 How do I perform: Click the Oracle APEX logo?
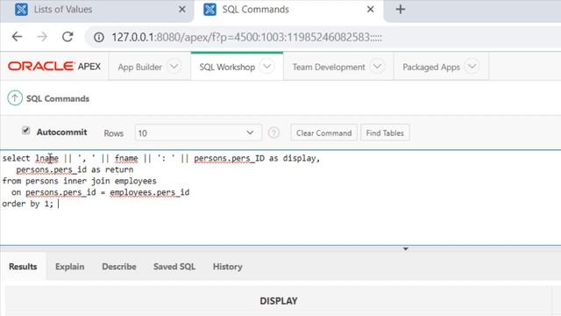click(54, 67)
